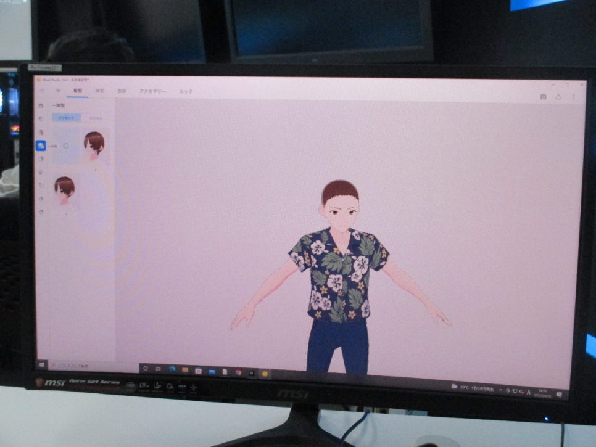The width and height of the screenshot is (596, 447).
Task: Open the hamburger menu in VRoid Studio
Action: point(42,91)
